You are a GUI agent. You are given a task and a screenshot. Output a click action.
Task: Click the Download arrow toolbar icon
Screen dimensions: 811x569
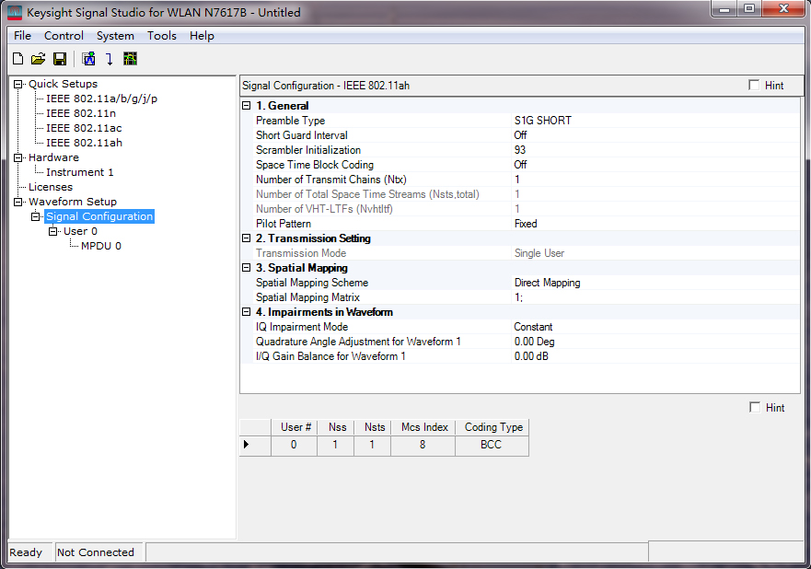109,59
